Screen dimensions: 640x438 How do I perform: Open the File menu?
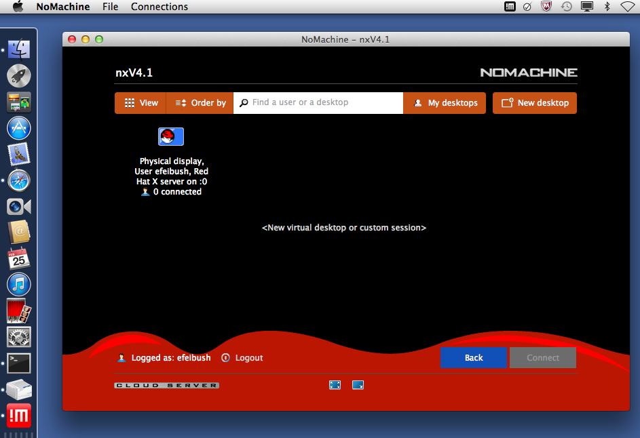[x=110, y=7]
